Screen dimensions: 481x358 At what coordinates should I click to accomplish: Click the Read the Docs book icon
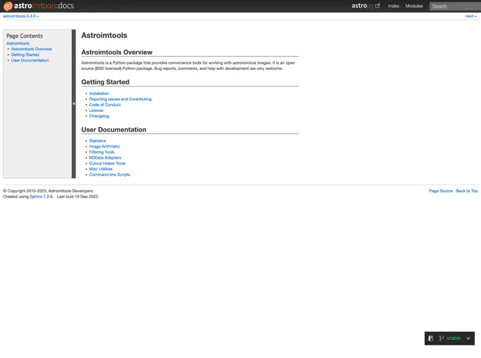(431, 338)
